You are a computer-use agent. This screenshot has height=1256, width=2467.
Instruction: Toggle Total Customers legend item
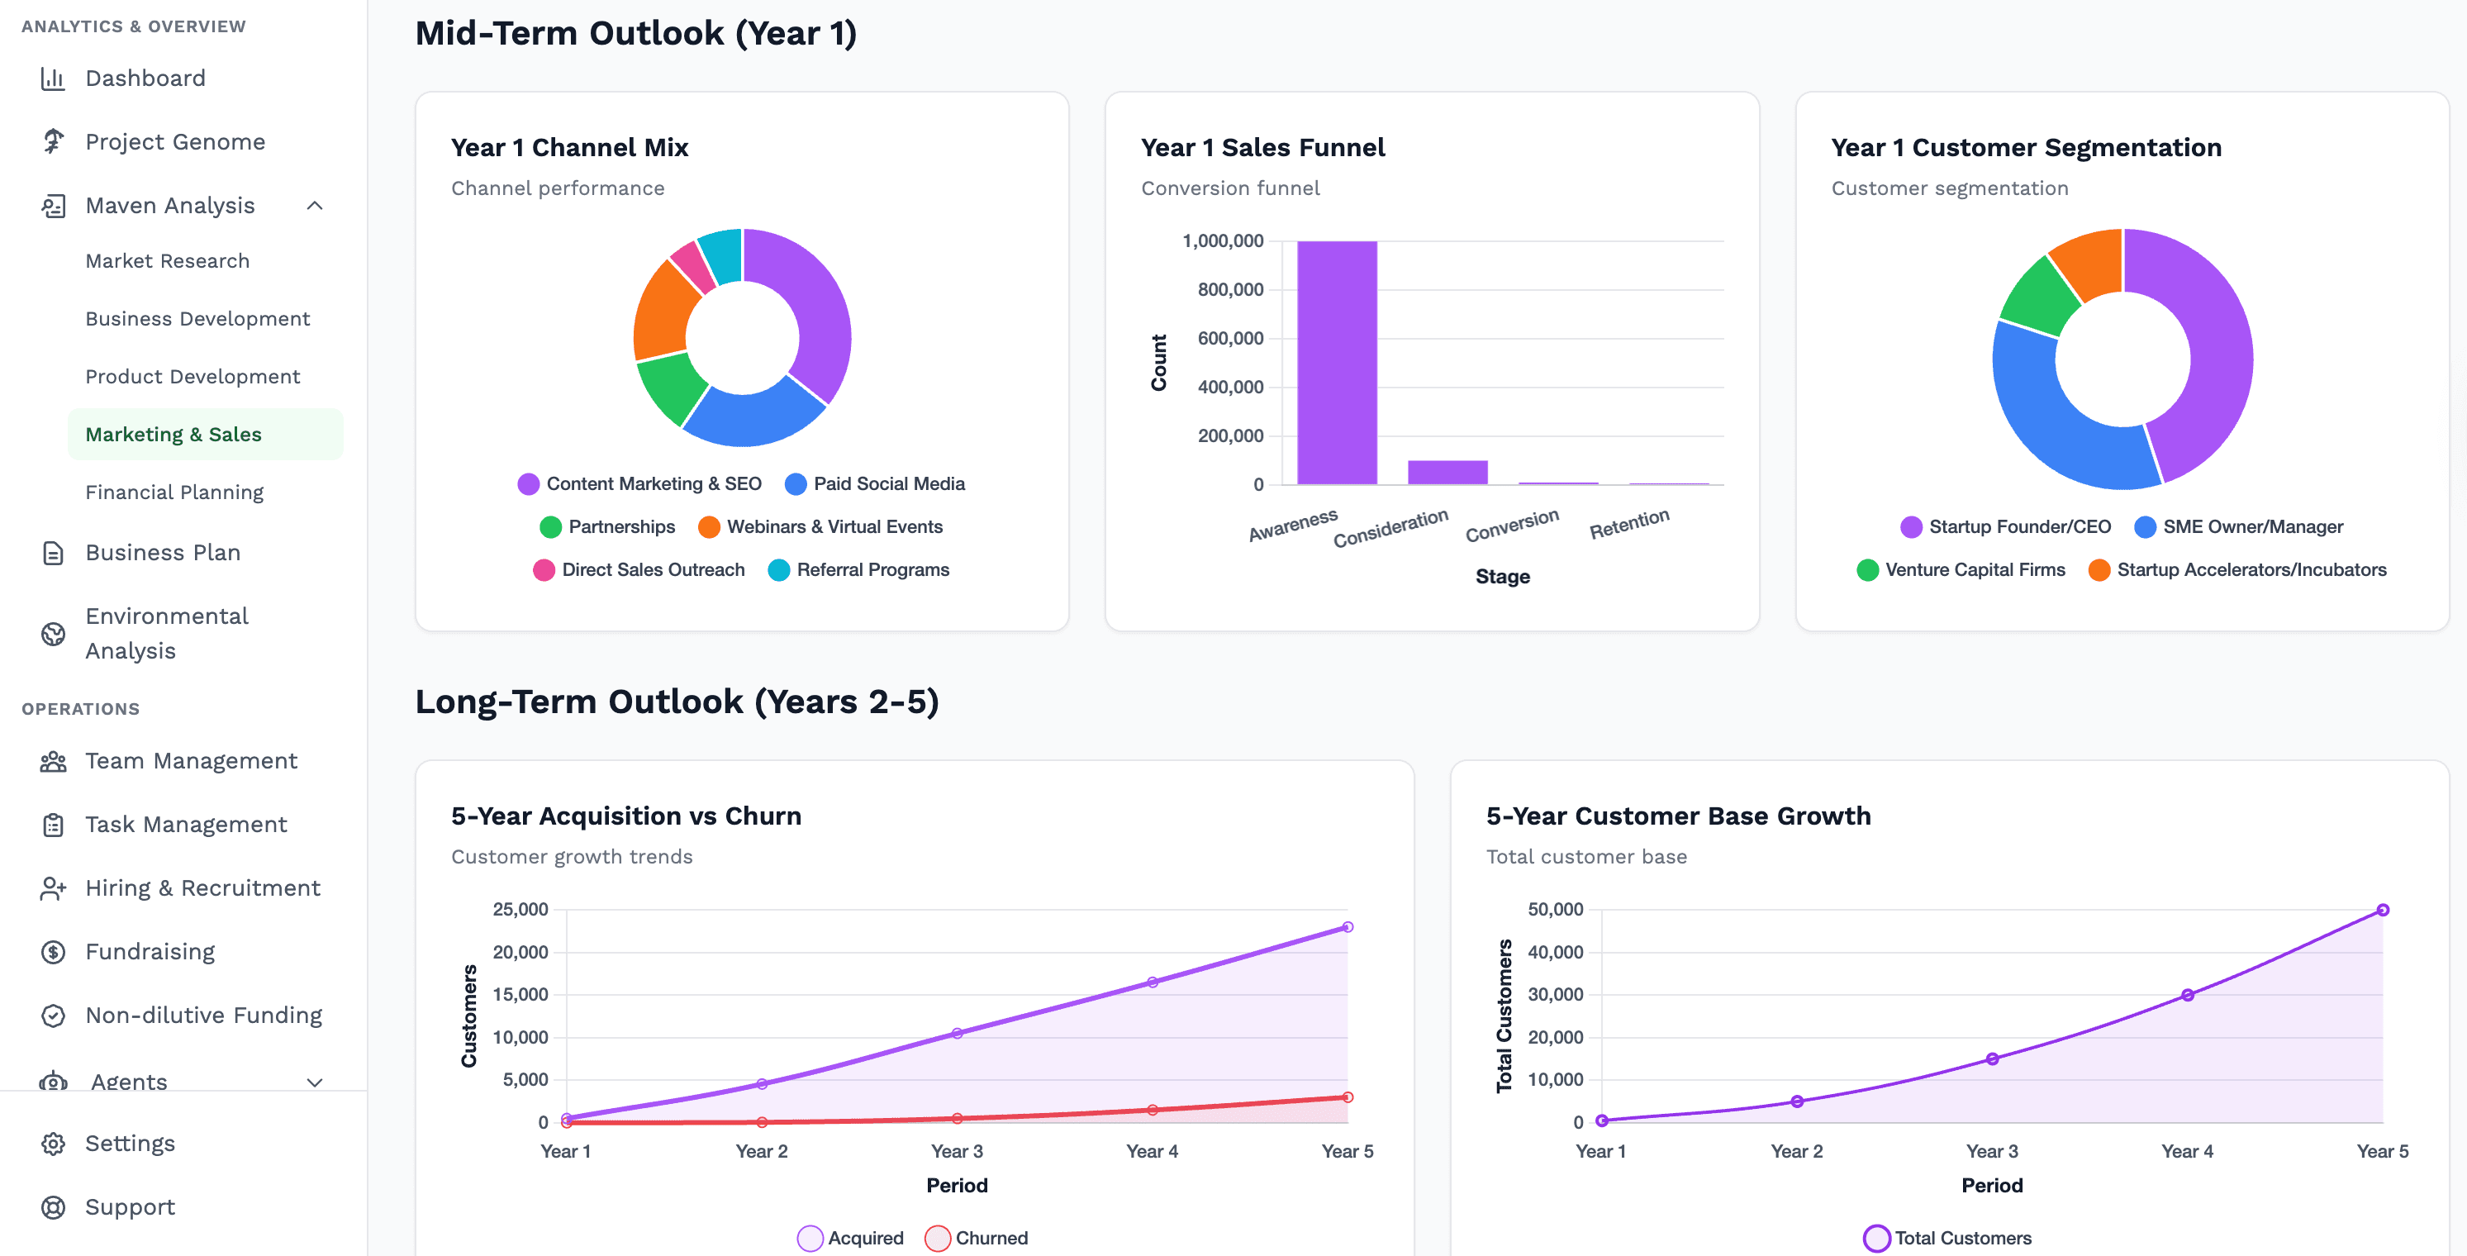(x=1947, y=1238)
